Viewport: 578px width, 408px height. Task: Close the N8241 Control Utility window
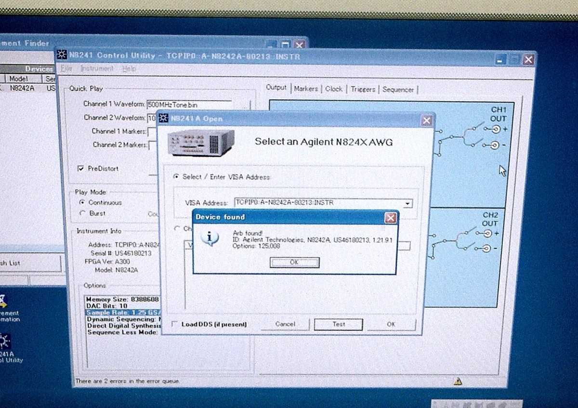[528, 60]
